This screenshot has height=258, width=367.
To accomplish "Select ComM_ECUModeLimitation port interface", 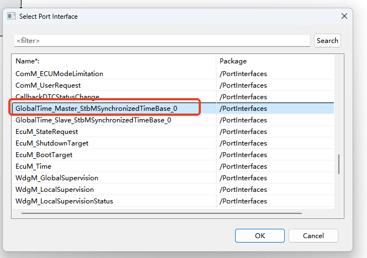I will 59,74.
